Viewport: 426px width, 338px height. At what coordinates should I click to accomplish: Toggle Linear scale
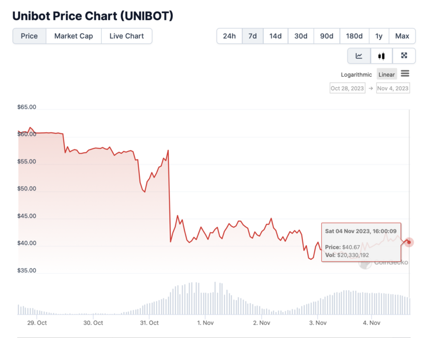click(x=386, y=74)
